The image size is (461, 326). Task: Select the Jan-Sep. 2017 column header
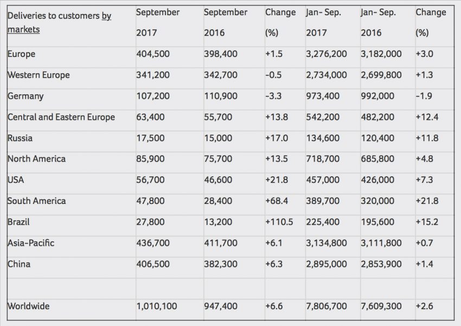[324, 23]
